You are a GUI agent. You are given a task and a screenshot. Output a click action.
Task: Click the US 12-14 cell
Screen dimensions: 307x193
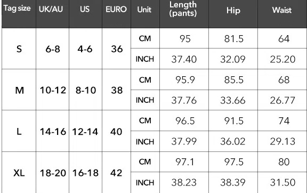point(85,132)
